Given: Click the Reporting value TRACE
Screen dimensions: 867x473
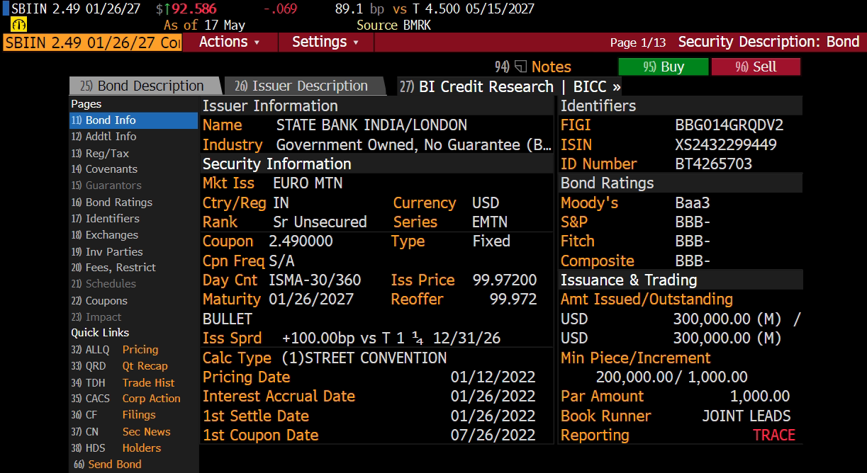Looking at the screenshot, I should pos(774,435).
